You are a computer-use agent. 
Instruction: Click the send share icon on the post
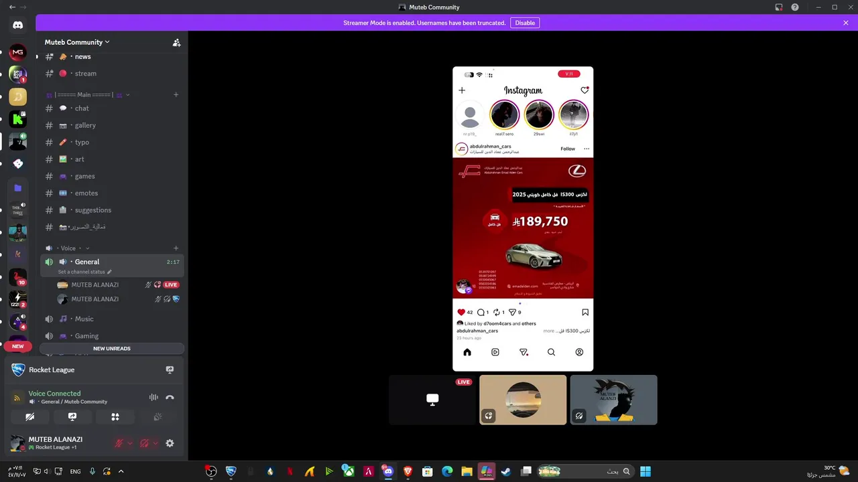(513, 312)
